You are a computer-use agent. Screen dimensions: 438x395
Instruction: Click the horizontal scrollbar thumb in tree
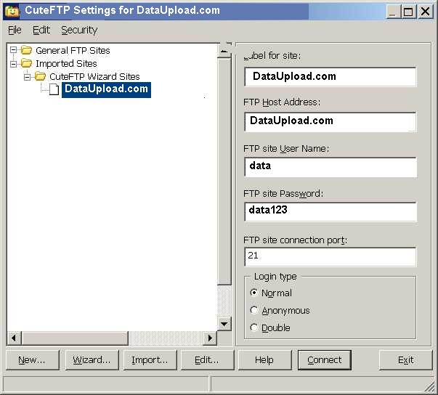[75, 338]
